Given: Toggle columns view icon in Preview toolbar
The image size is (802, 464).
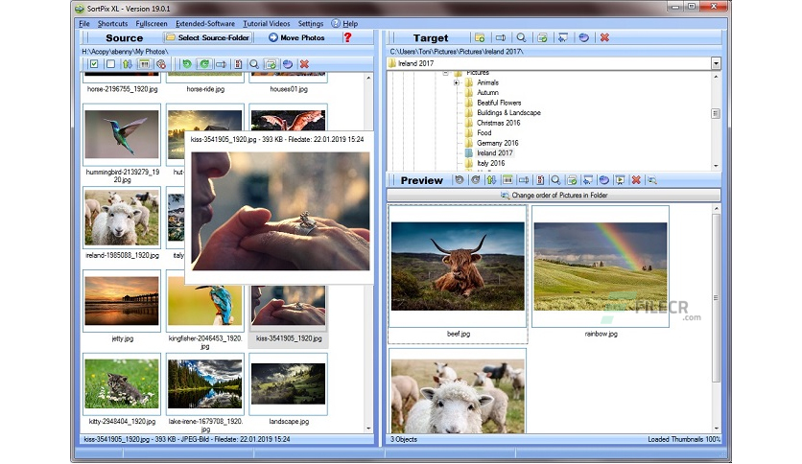Looking at the screenshot, I should [x=507, y=180].
